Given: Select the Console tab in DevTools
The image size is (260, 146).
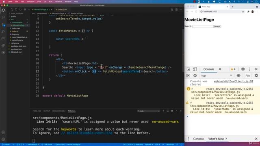Looking at the screenshot, I should click(x=208, y=69).
